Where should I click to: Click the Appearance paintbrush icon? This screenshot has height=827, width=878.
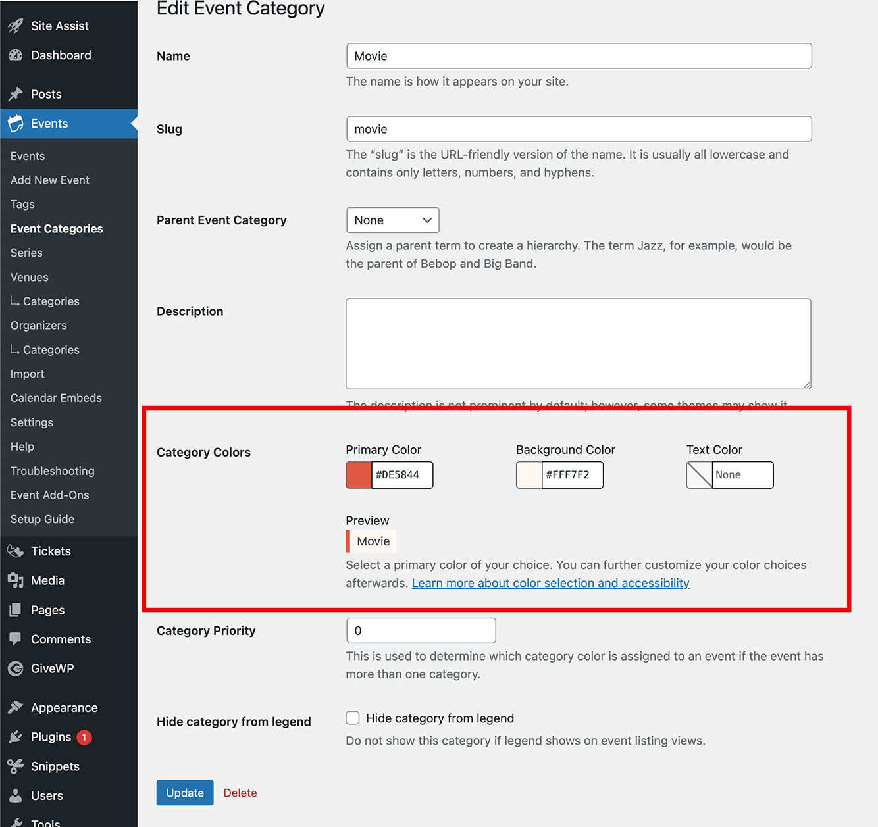(x=16, y=708)
